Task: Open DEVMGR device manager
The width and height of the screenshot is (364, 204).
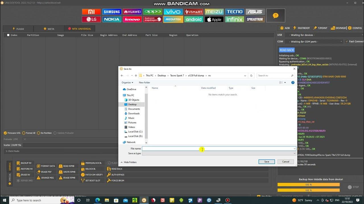Action: tap(338, 28)
